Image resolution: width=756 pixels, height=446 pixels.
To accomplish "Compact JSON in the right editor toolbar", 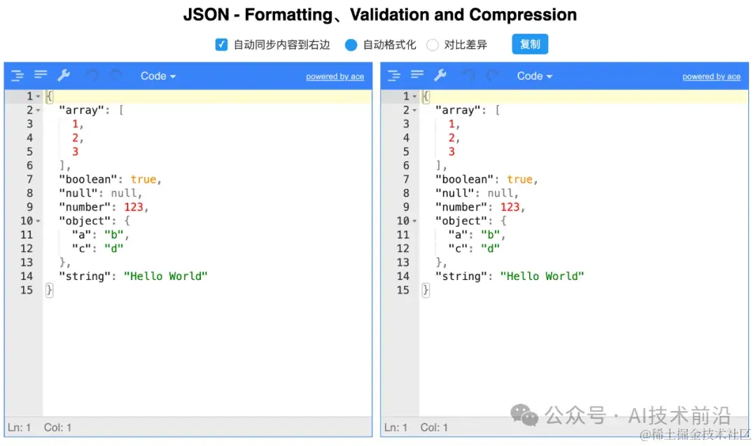I will click(417, 75).
